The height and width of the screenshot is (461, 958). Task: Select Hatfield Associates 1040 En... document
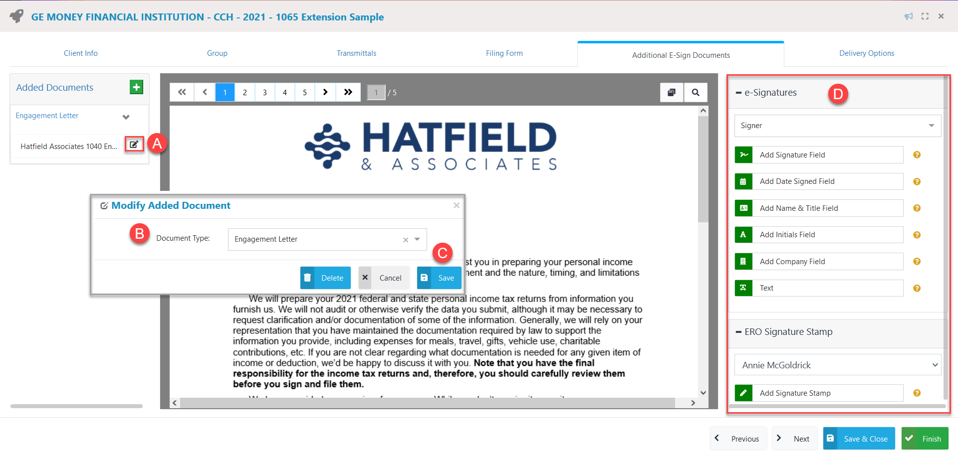tap(69, 147)
